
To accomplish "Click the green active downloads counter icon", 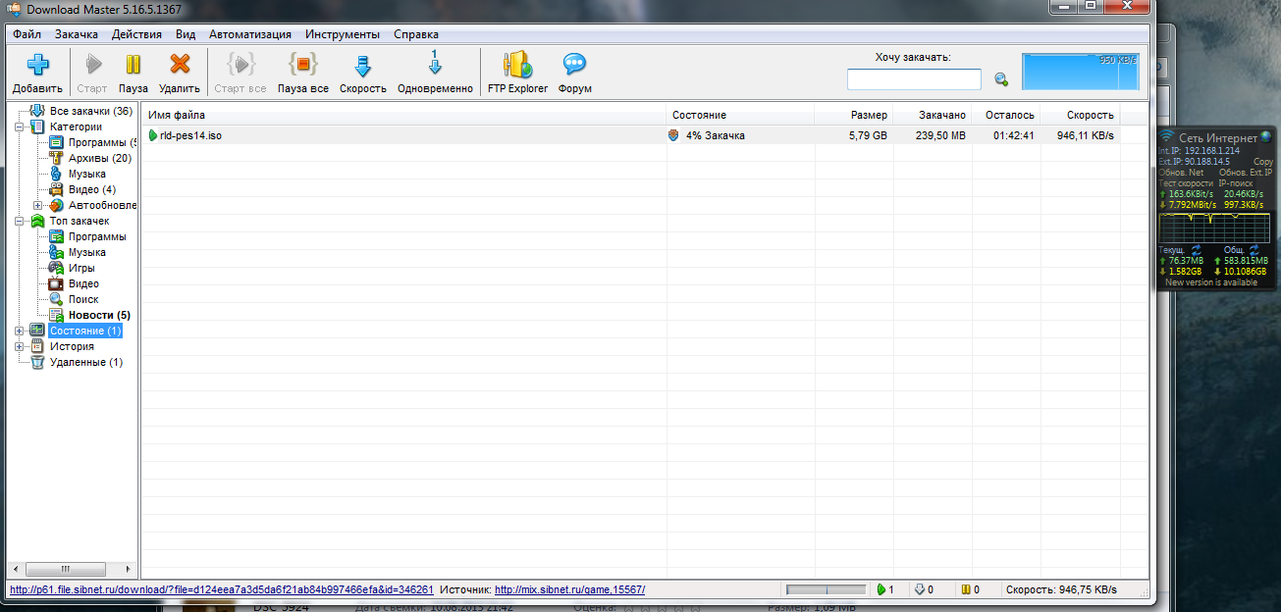I will pyautogui.click(x=881, y=589).
